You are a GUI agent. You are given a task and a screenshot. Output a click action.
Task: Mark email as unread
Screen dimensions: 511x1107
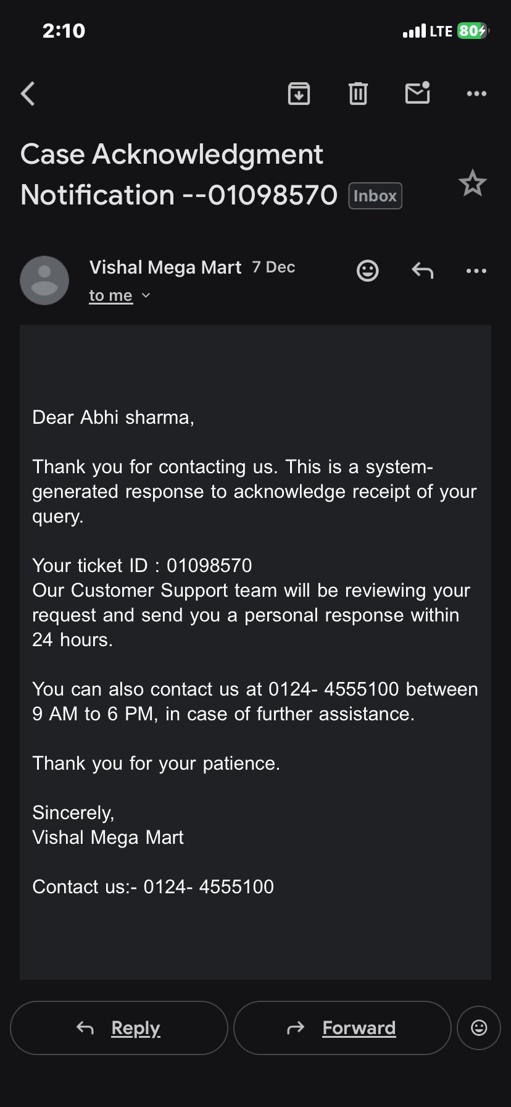pyautogui.click(x=417, y=93)
